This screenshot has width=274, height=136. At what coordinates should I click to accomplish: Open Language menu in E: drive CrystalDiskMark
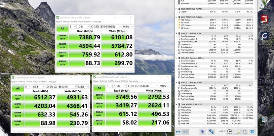click(x=134, y=81)
